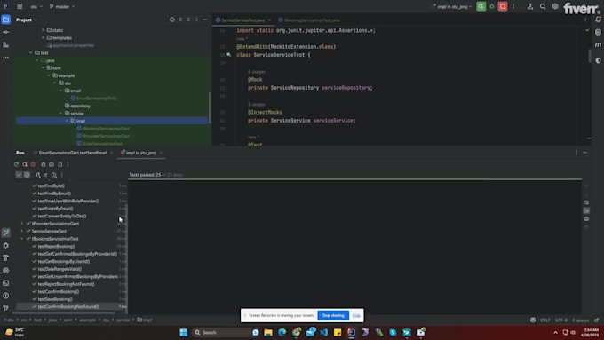This screenshot has width=604, height=340.
Task: Open the Database tool window
Action: coord(598,32)
